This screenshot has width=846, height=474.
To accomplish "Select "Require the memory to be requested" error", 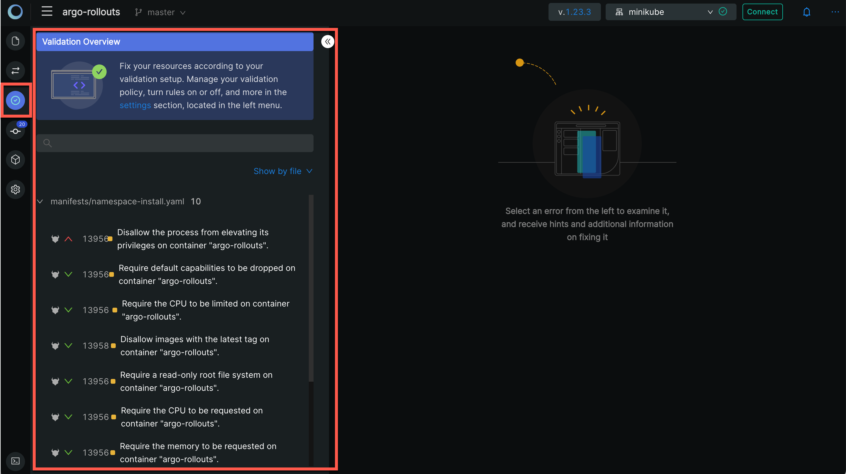I will click(198, 453).
